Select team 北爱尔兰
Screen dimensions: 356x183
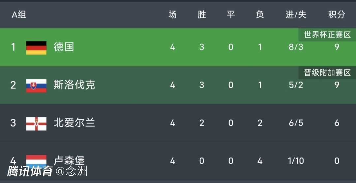(74, 123)
